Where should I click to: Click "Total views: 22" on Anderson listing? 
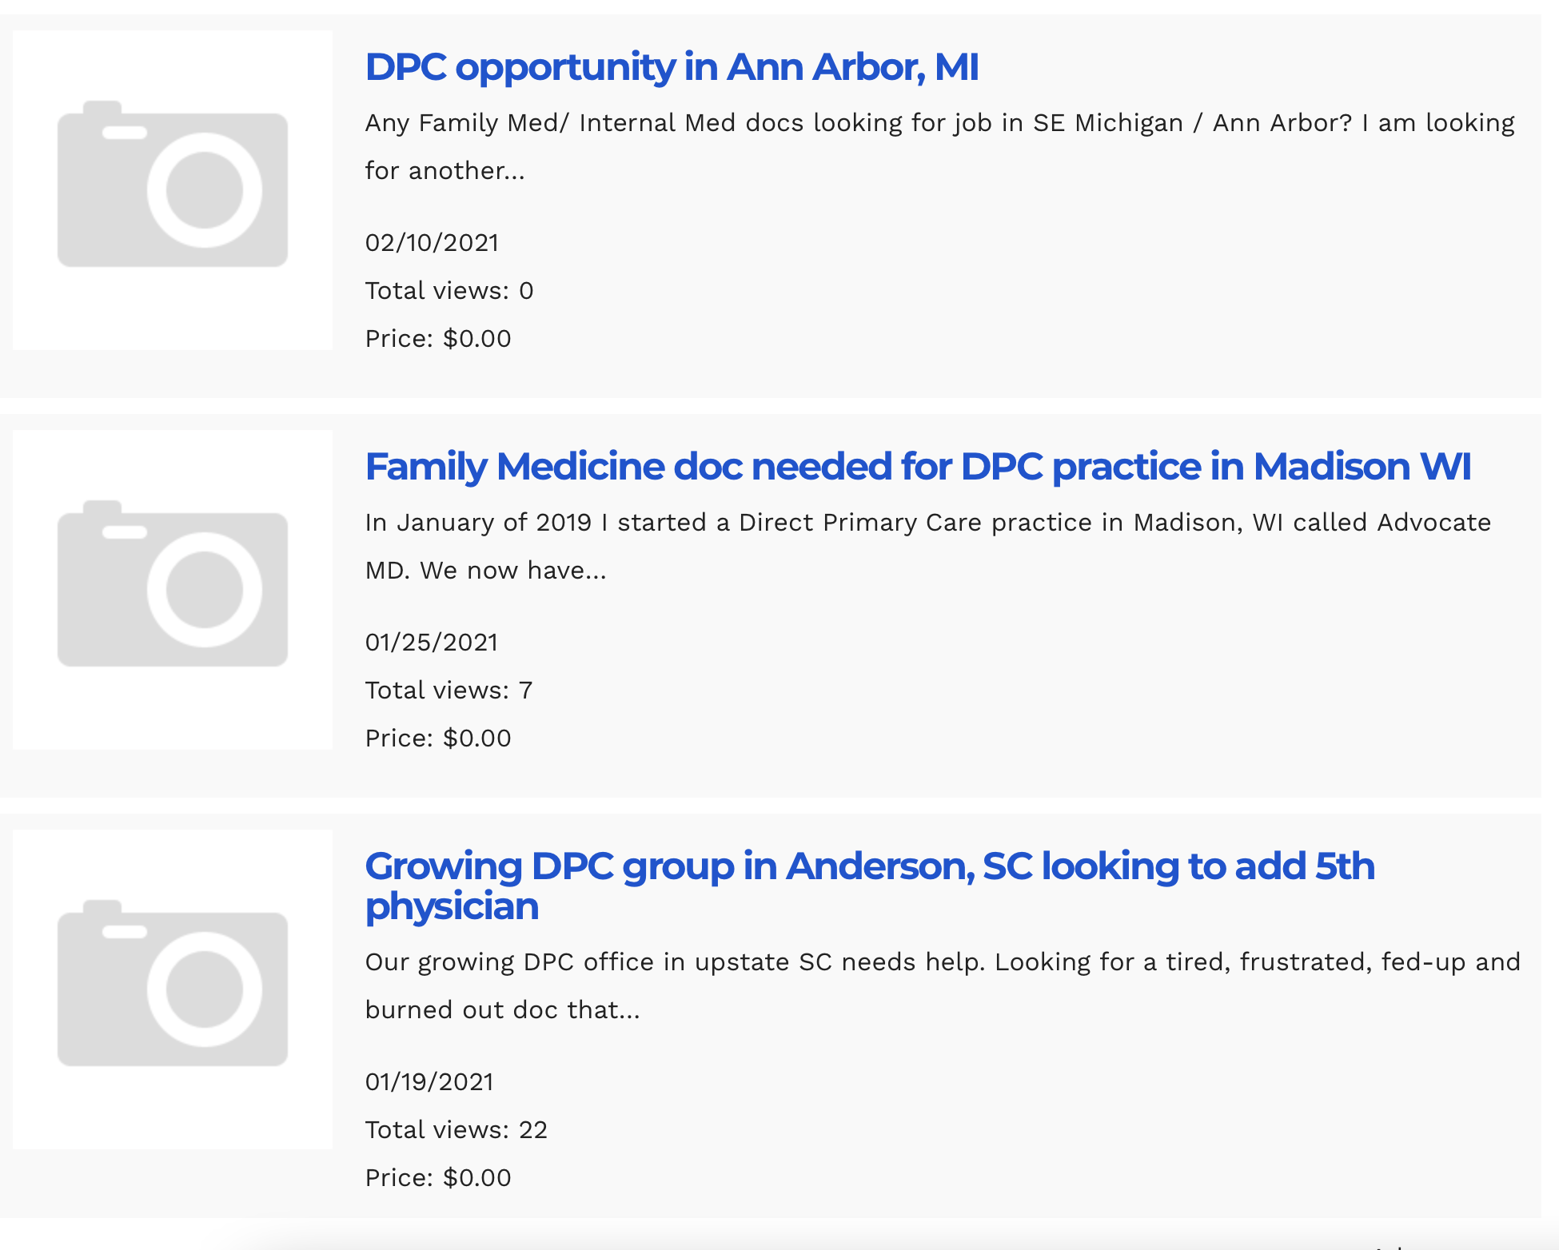456,1130
